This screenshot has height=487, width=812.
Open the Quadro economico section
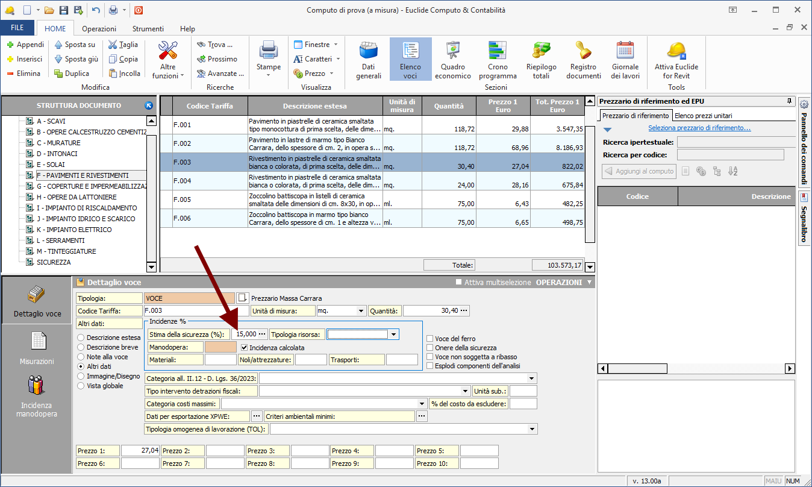[x=452, y=60]
